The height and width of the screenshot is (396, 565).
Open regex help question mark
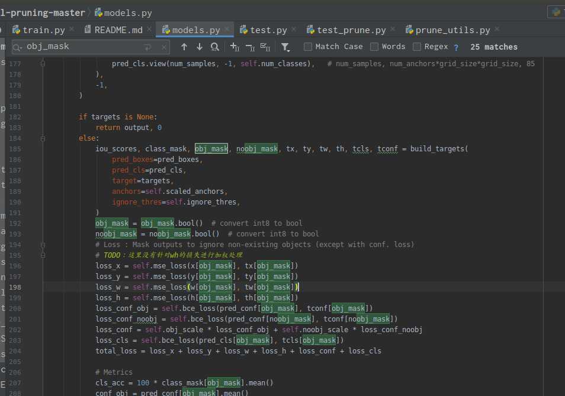456,47
